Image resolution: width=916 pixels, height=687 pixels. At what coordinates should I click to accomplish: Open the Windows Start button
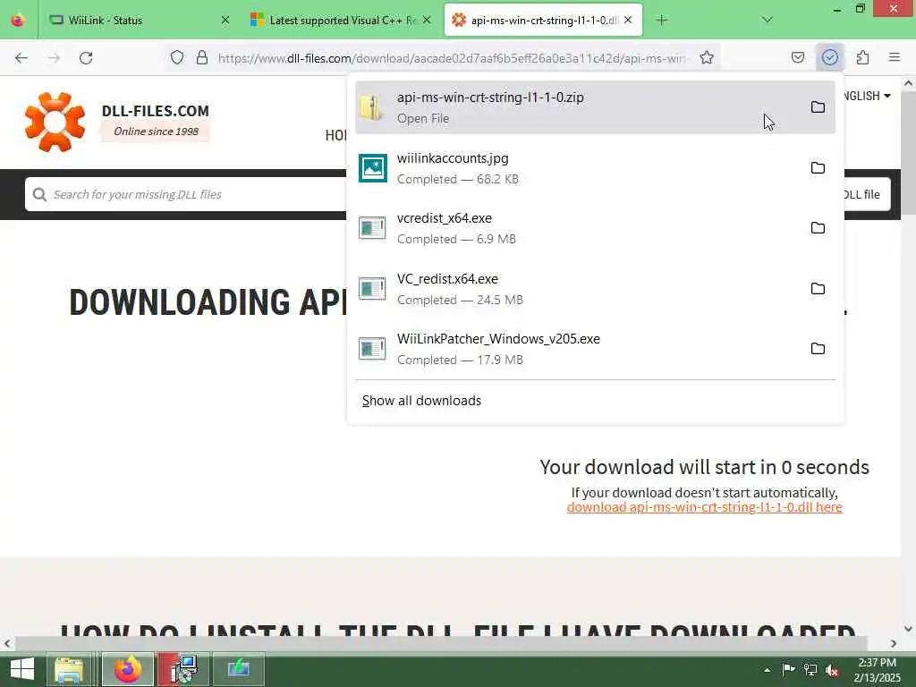point(22,669)
